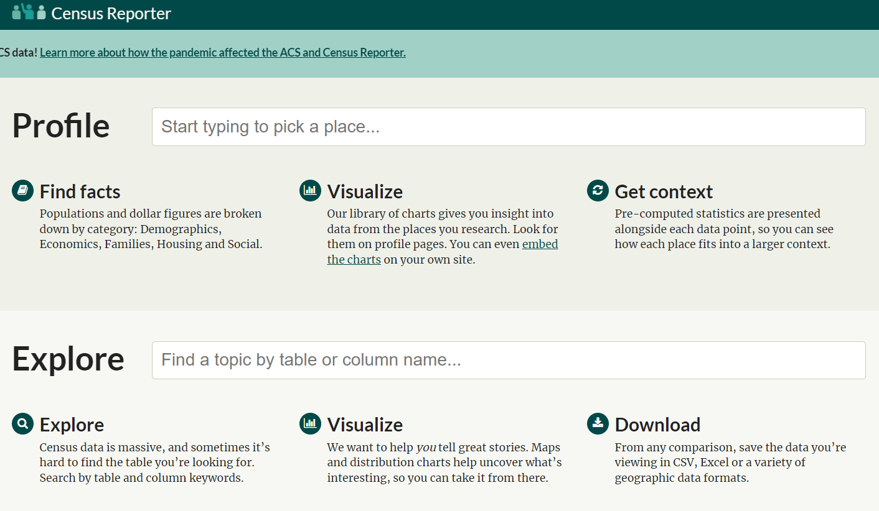Viewport: 879px width, 511px height.
Task: Click the chart icon beside 'We want to help'
Action: click(x=310, y=424)
